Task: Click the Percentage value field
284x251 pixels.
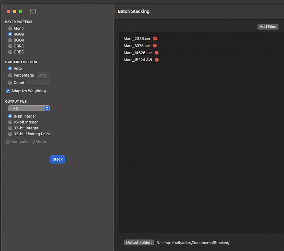Action: tap(43, 75)
